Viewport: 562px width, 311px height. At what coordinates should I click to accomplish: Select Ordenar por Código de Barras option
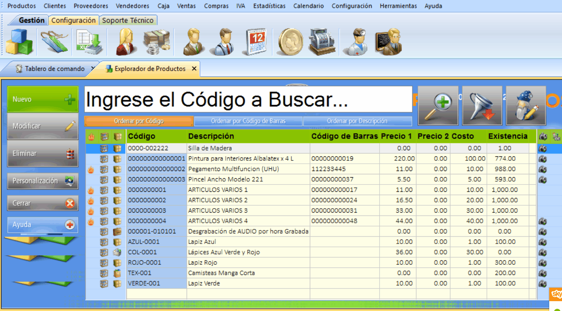pos(248,121)
